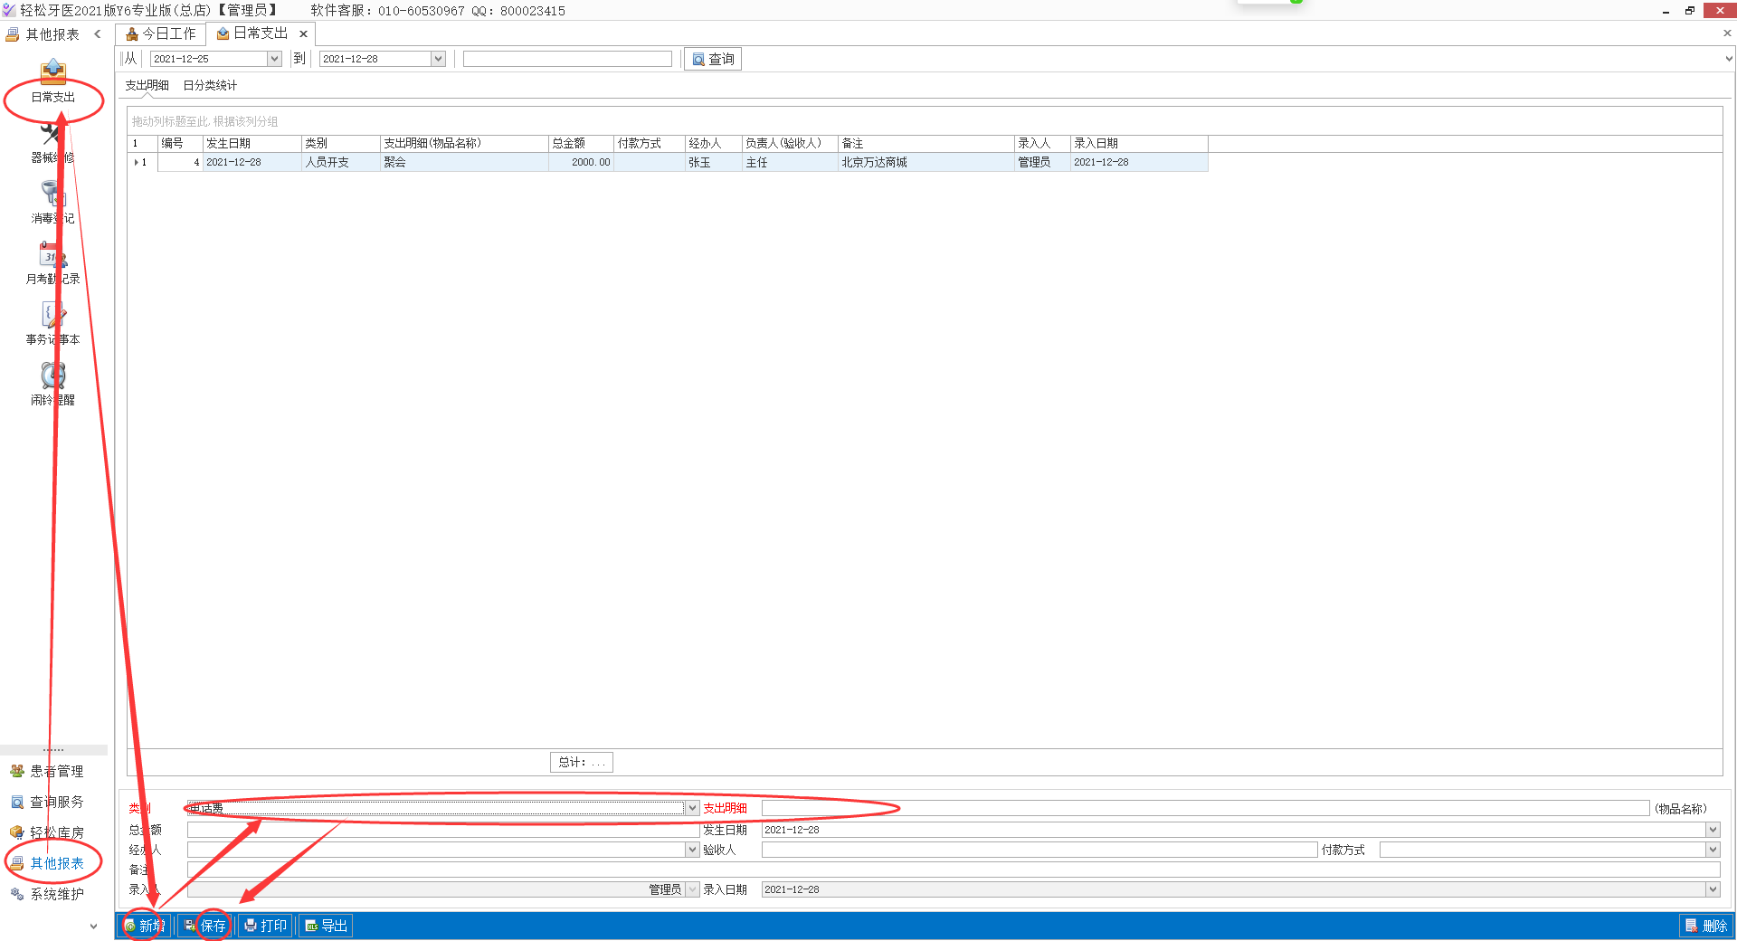1737x941 pixels.
Task: Open the 轻松库房 module
Action: click(47, 832)
